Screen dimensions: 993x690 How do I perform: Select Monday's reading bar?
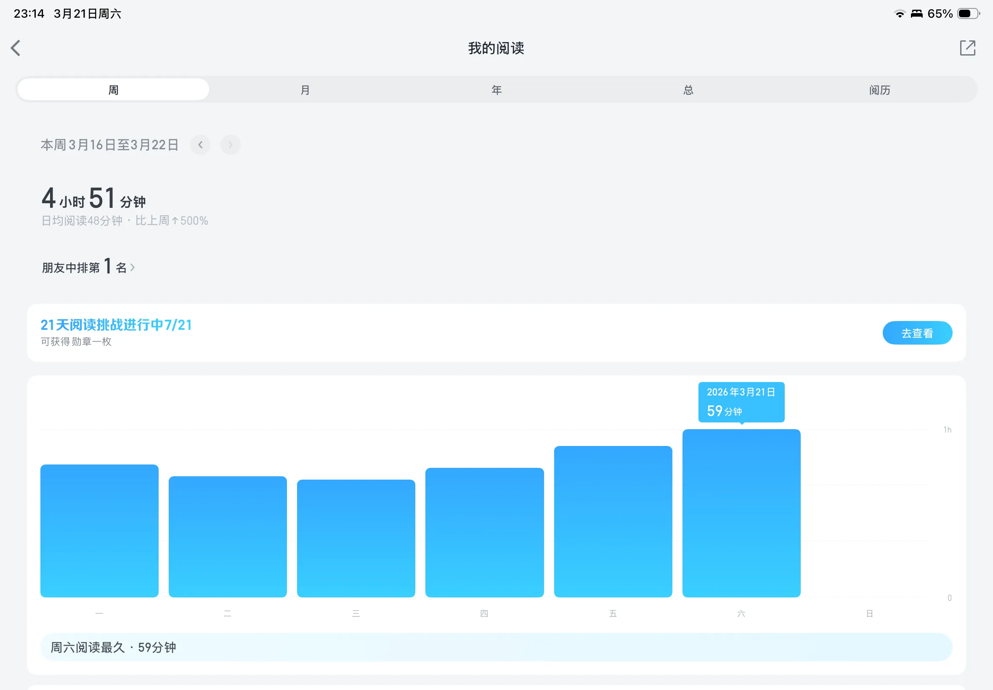point(99,531)
